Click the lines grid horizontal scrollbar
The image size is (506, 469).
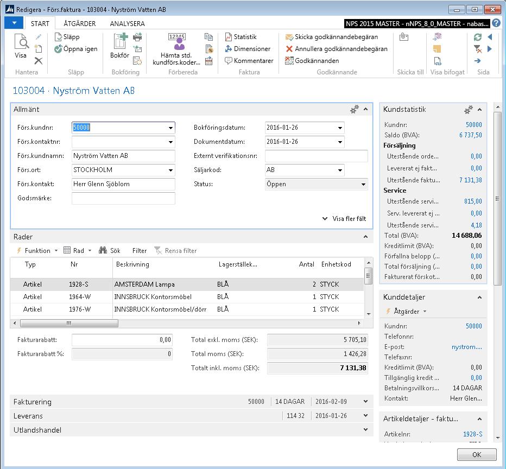tap(69, 323)
